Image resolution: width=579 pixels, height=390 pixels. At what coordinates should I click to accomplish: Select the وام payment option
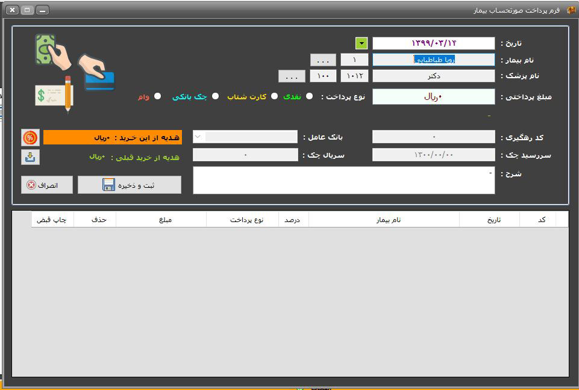(158, 96)
